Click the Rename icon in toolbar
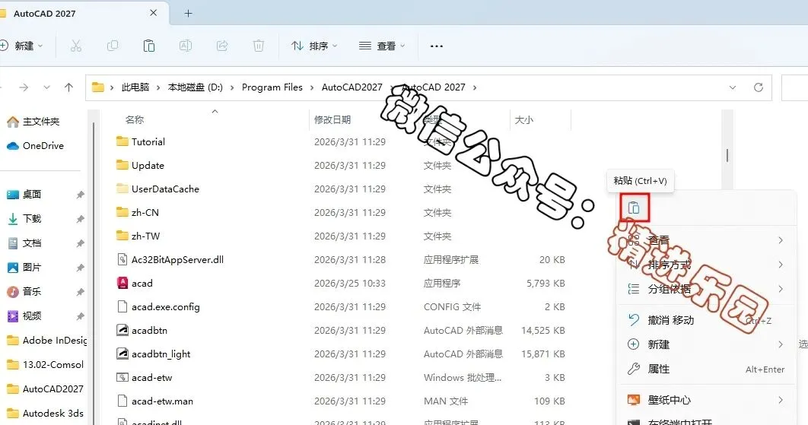This screenshot has width=808, height=425. [x=186, y=46]
